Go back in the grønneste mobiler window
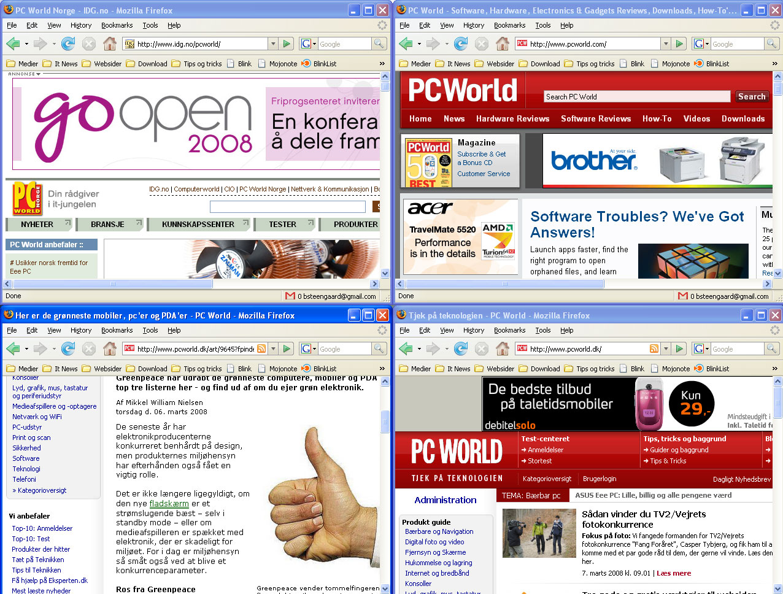Screen dimensions: 783x594 point(13,349)
